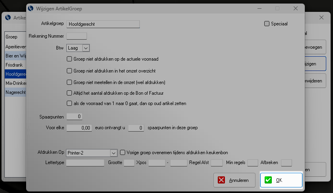Viewport: 333px width, 193px height.
Task: Click the Rekening Nummer field
Action: click(x=76, y=36)
